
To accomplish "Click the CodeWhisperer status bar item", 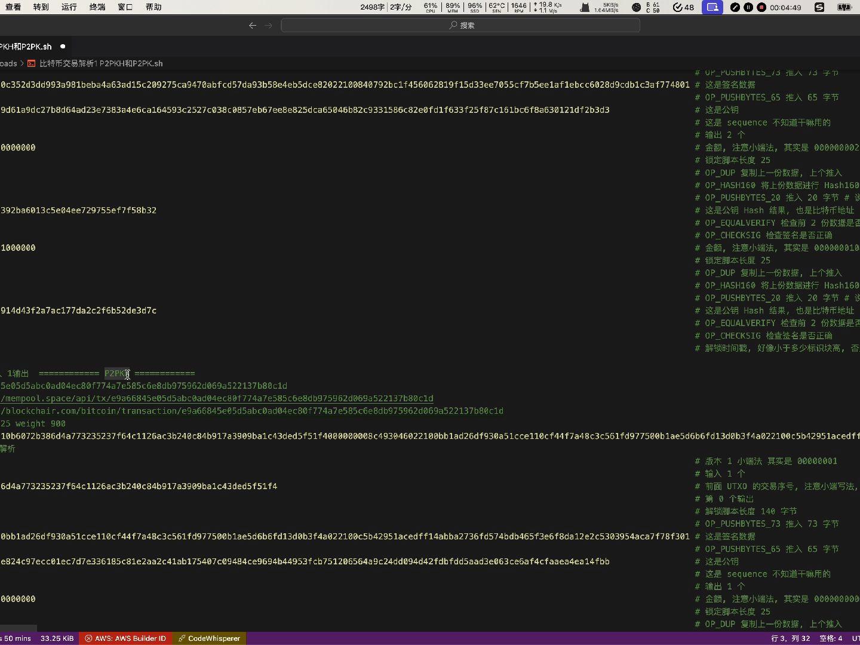I will 209,638.
